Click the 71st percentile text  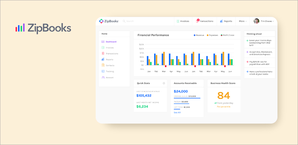pos(224,107)
